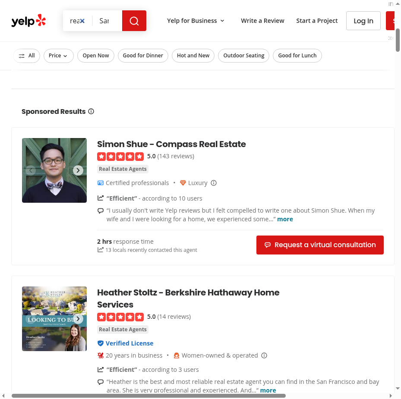The image size is (401, 399).
Task: Click the trend icon beside Simon's "Efficient"
Action: click(101, 198)
